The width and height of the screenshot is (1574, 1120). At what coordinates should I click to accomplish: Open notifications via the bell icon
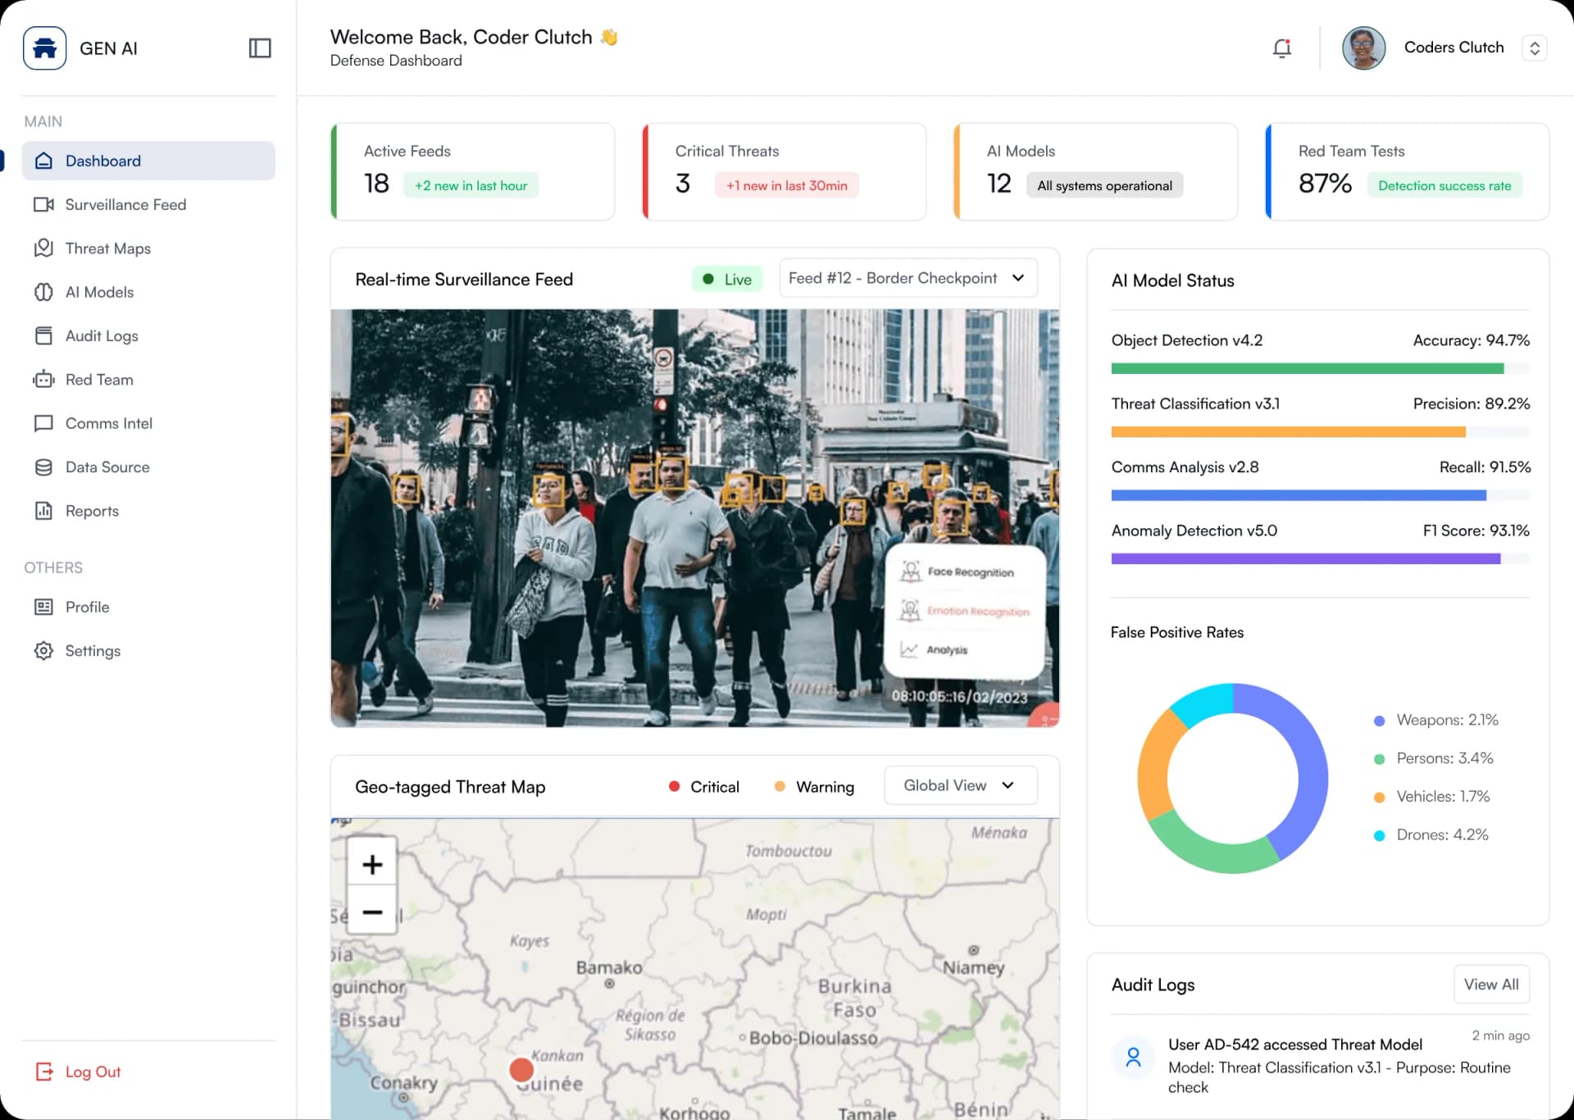(1282, 48)
